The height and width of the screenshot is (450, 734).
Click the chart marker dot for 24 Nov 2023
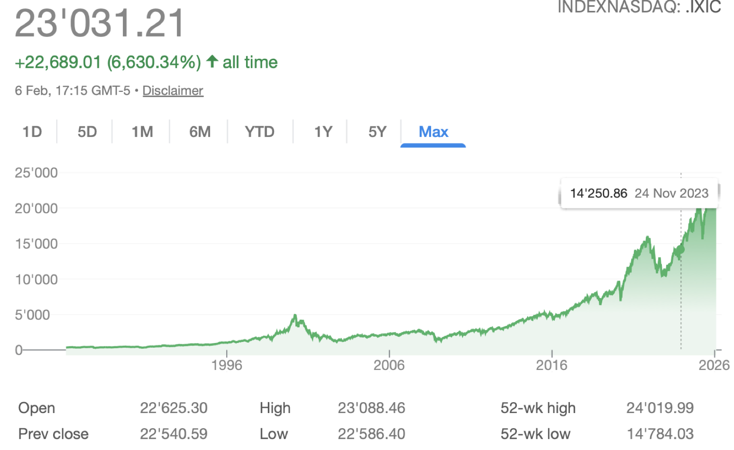click(681, 249)
